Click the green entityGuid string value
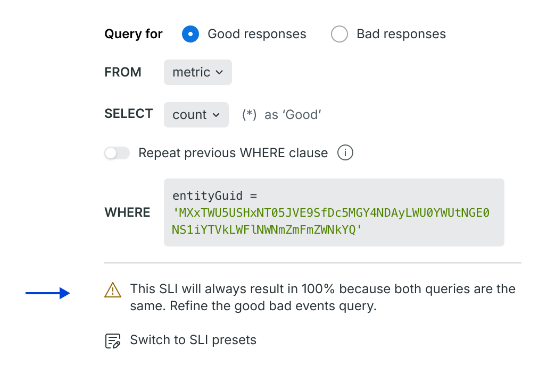The width and height of the screenshot is (547, 375). [x=330, y=221]
